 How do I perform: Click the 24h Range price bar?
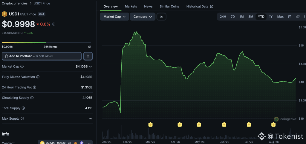[46, 42]
